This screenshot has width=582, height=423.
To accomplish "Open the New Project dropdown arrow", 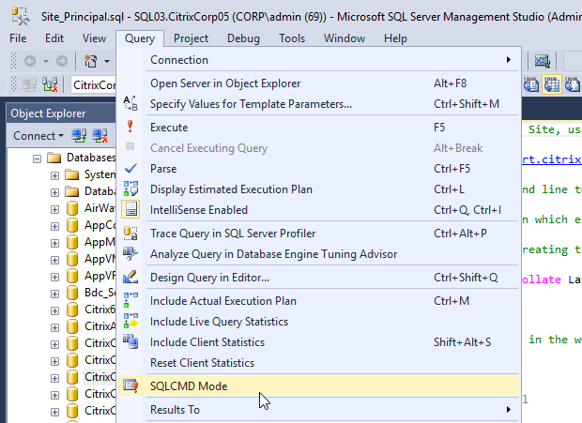I will pyautogui.click(x=107, y=61).
